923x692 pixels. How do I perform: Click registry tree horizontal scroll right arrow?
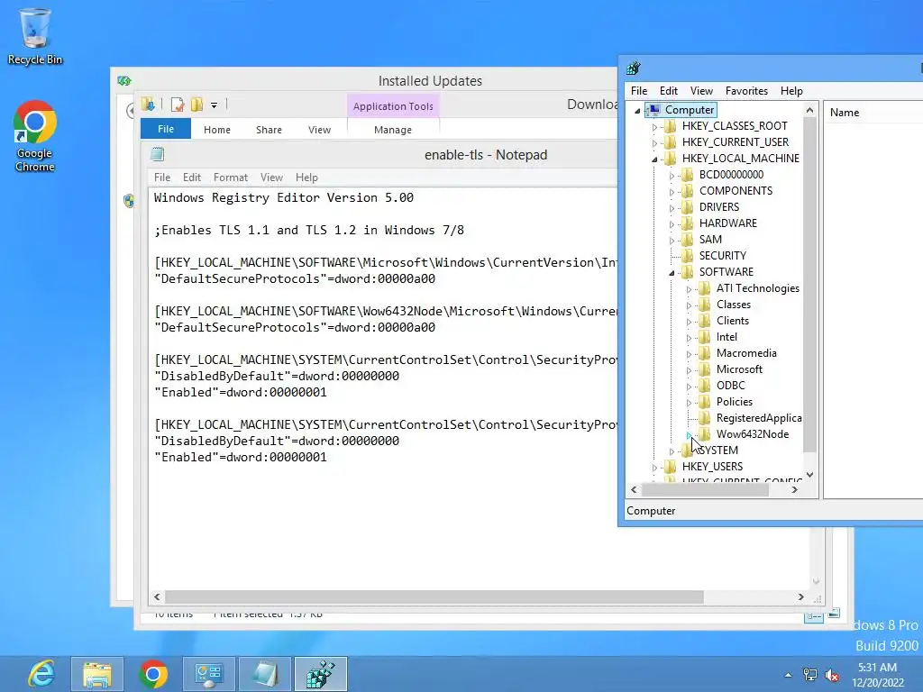(795, 489)
